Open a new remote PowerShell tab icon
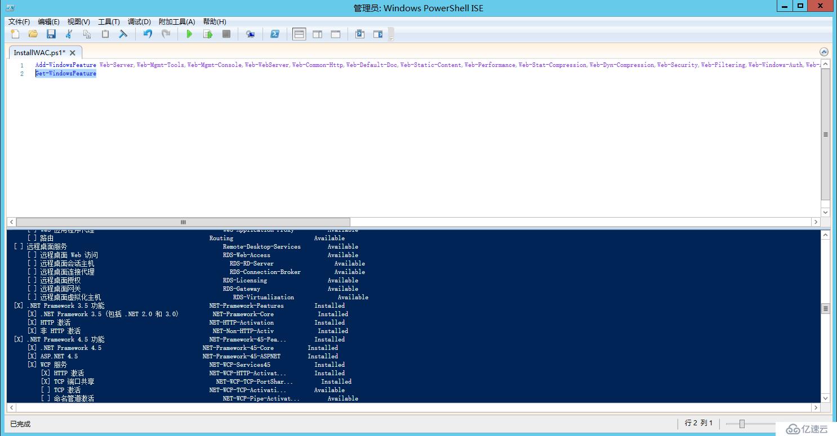 click(x=251, y=34)
